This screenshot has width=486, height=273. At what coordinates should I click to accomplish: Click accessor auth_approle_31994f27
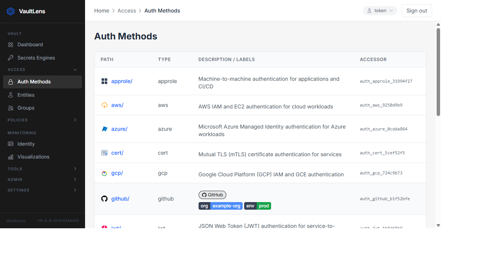[386, 81]
